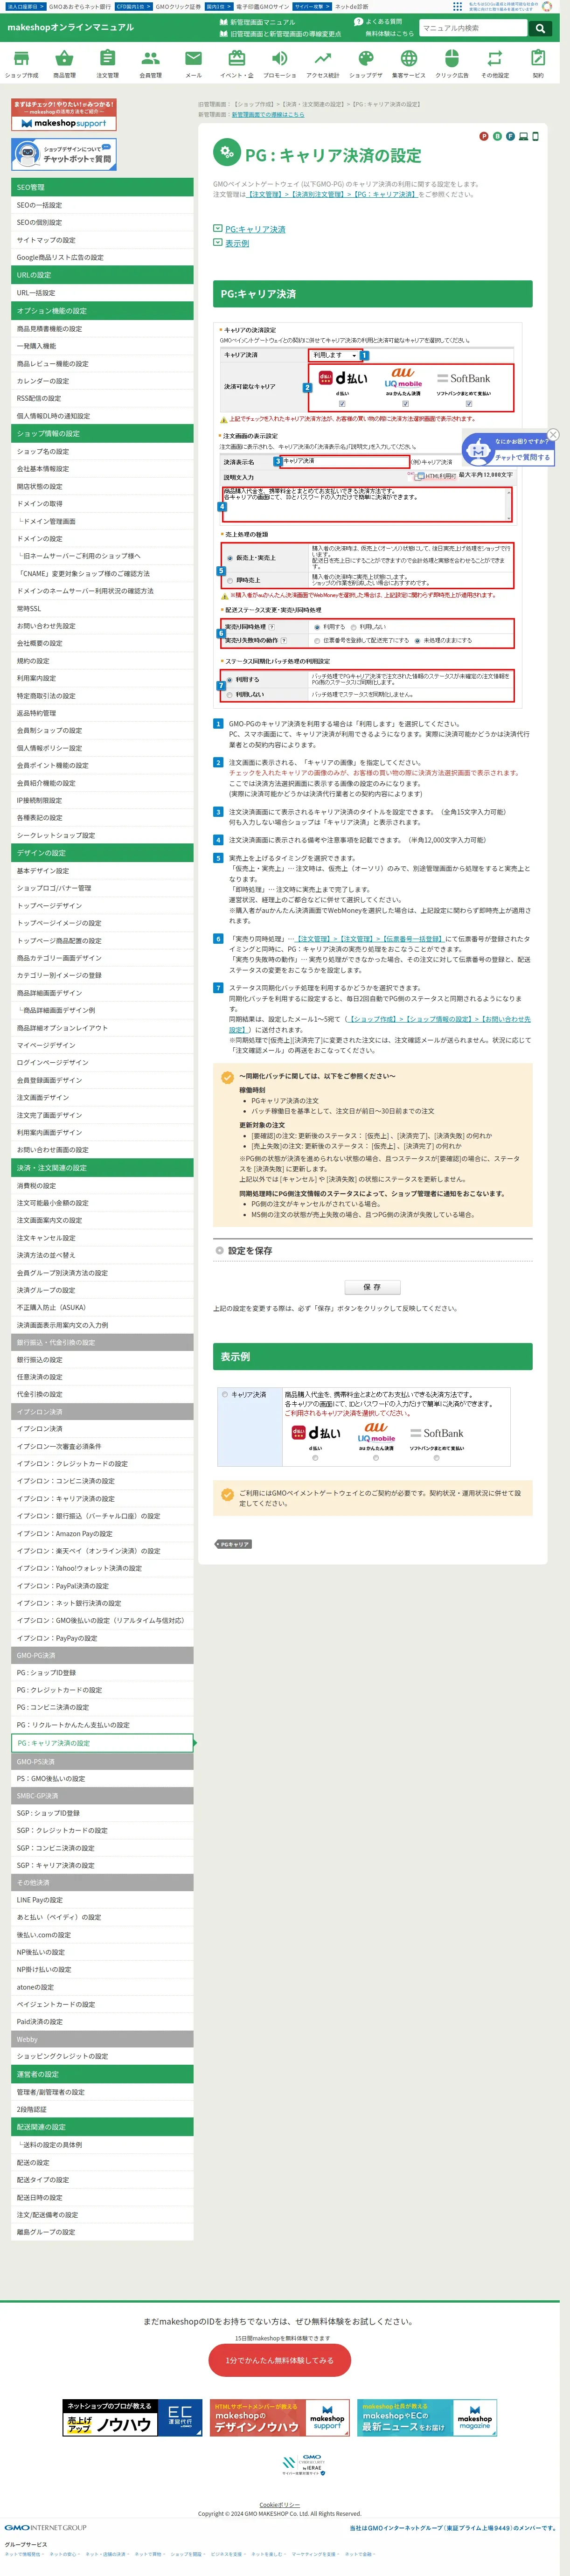Toggle the au かんたん決済 checkbox
The width and height of the screenshot is (570, 2576).
point(405,404)
